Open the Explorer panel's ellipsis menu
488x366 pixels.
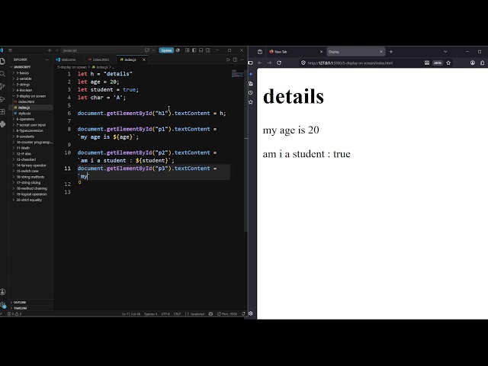tap(47, 59)
